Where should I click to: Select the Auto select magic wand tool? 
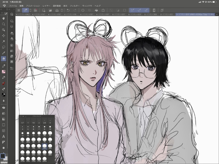click(4, 41)
